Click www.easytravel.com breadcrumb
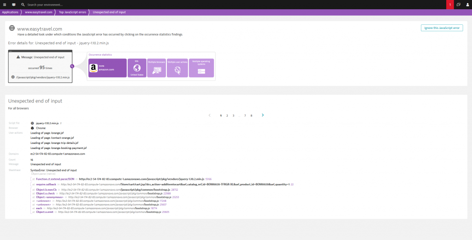 click(x=38, y=12)
